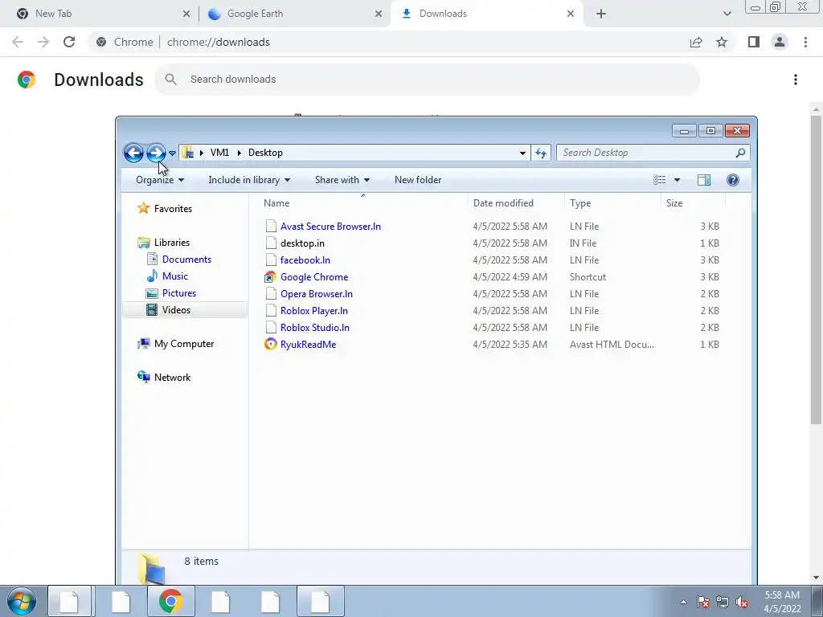This screenshot has height=617, width=823.
Task: Click the share page icon in Chrome
Action: point(696,42)
